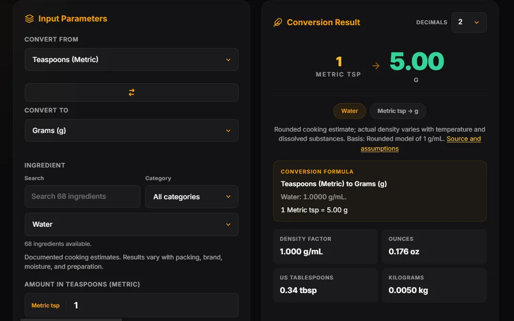This screenshot has width=514, height=321.
Task: Click the large green 5.00 result value
Action: pos(416,61)
